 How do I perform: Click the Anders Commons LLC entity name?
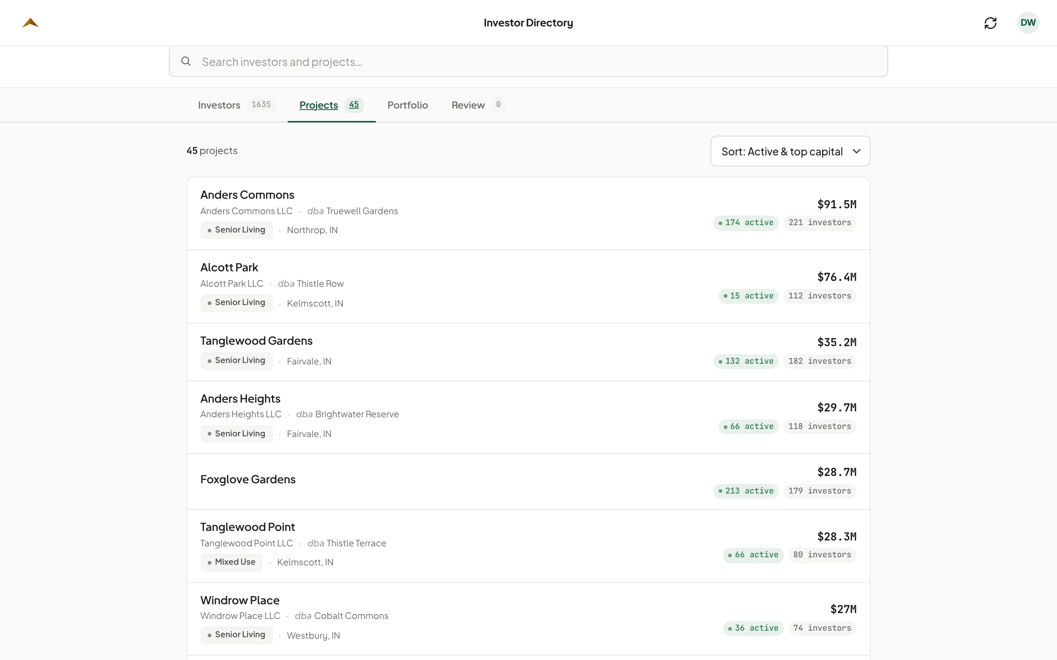click(246, 211)
